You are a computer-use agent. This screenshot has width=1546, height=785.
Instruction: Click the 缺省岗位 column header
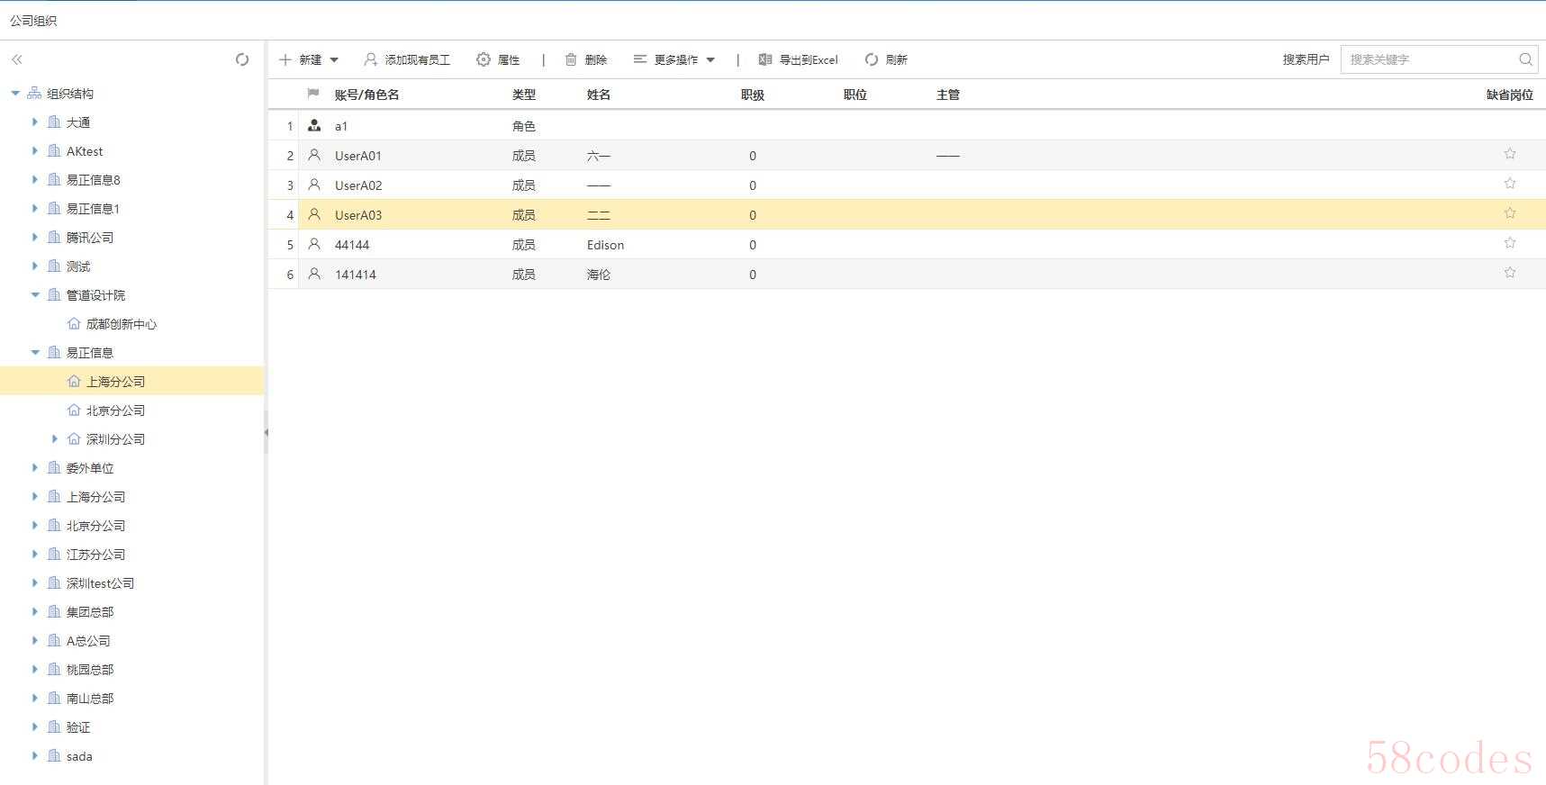1510,95
